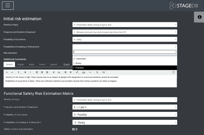
Task: Expand the '4 - Likely' probability dropdown
Action: pos(125,39)
